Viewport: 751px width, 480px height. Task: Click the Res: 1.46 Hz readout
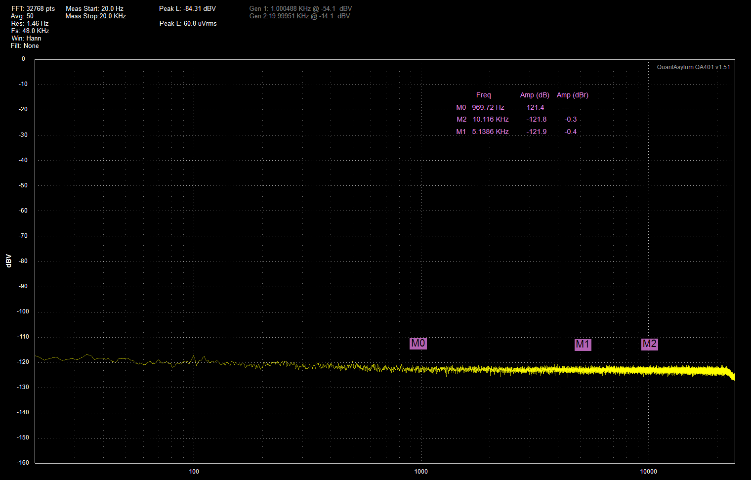coord(30,24)
